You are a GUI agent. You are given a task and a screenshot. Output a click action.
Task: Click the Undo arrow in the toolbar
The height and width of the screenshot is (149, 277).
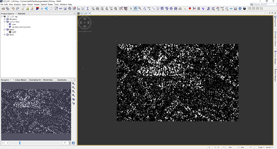(13, 8)
